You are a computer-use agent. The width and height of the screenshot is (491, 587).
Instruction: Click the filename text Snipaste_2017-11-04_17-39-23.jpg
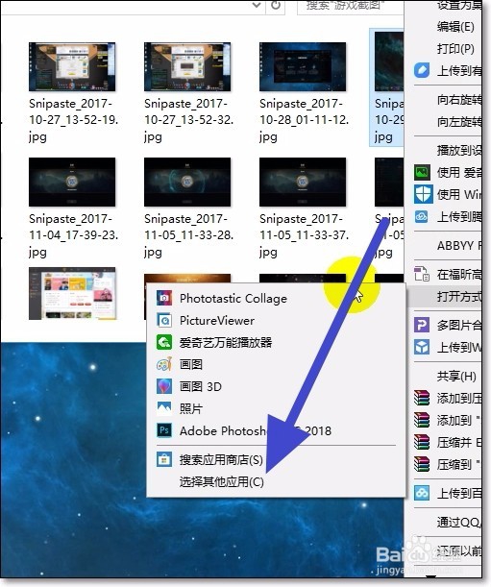coord(74,235)
